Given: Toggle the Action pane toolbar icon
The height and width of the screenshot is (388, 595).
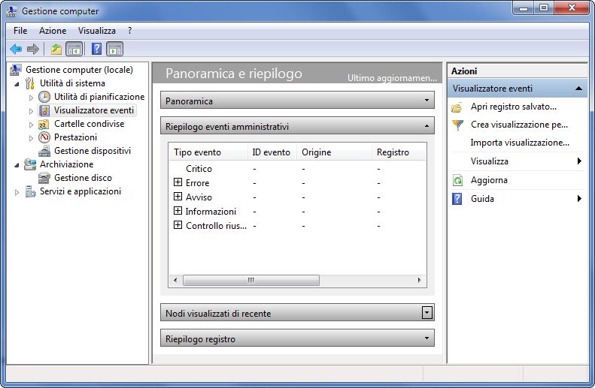Looking at the screenshot, I should coord(115,49).
